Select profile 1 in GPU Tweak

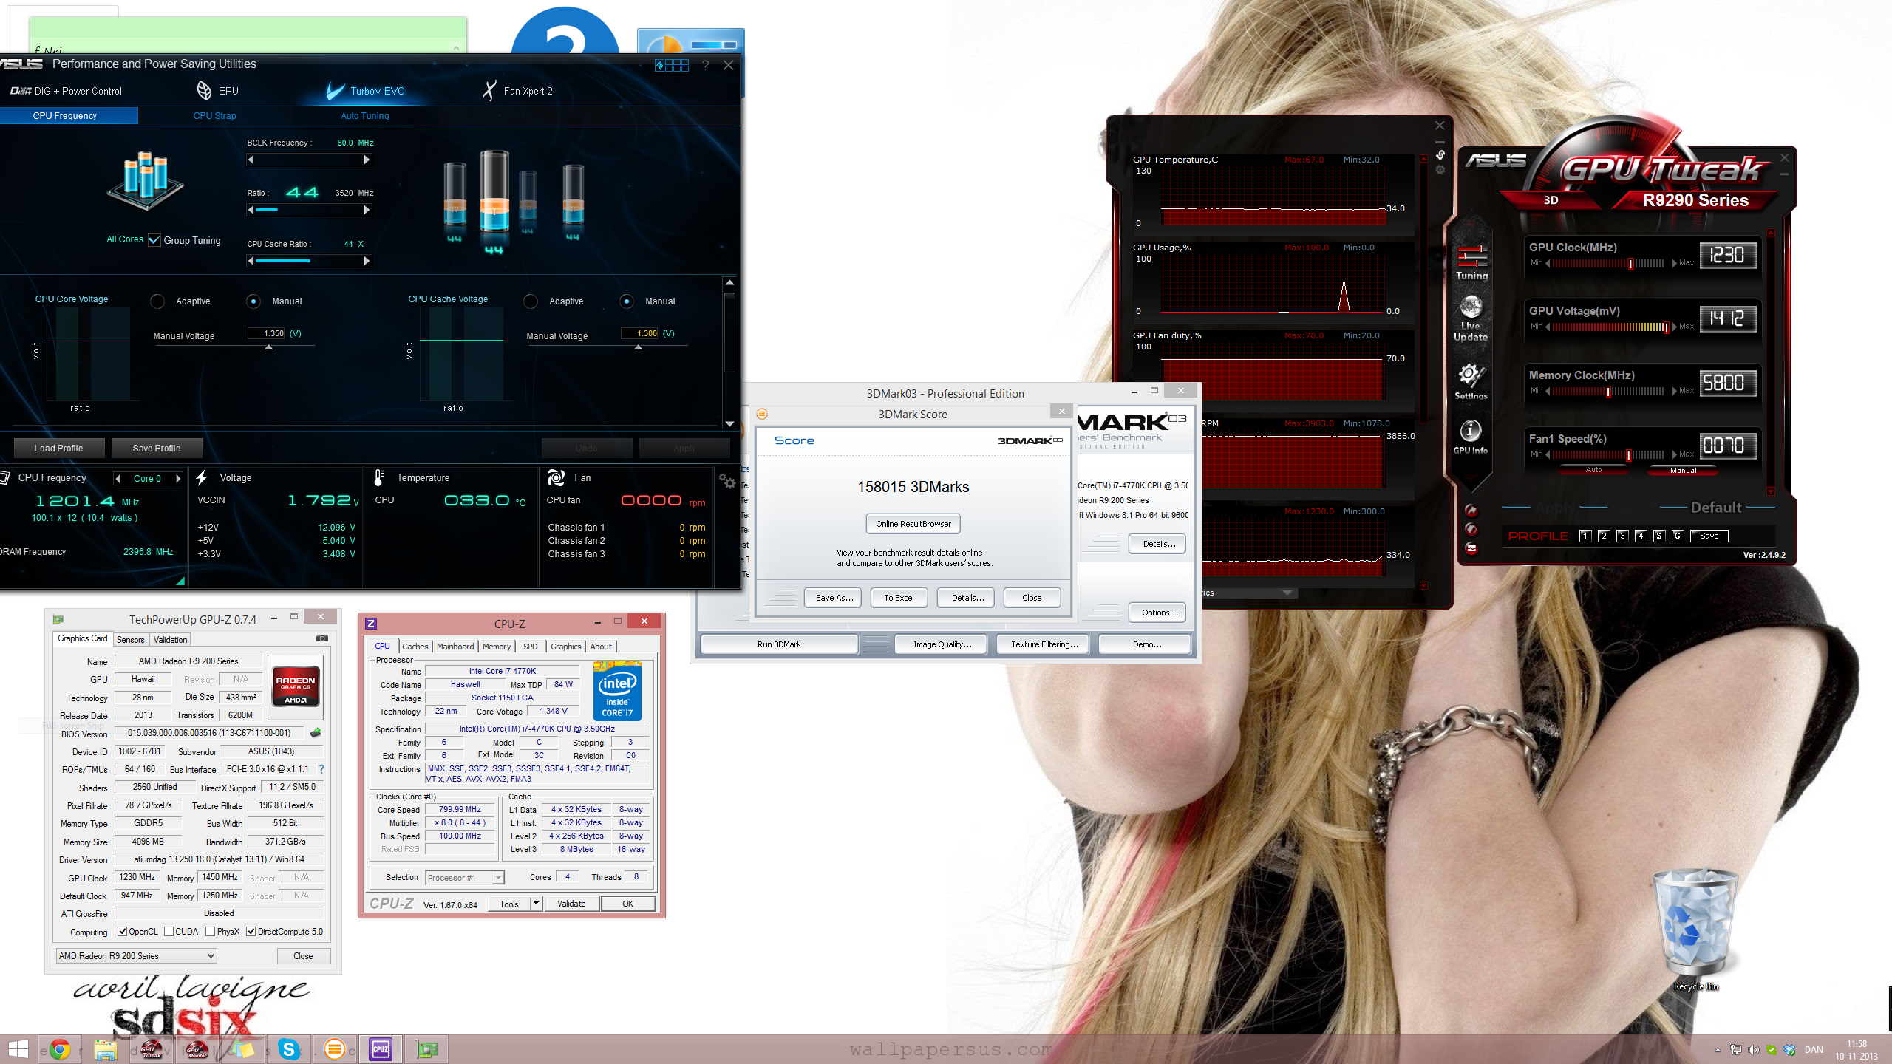[1585, 536]
